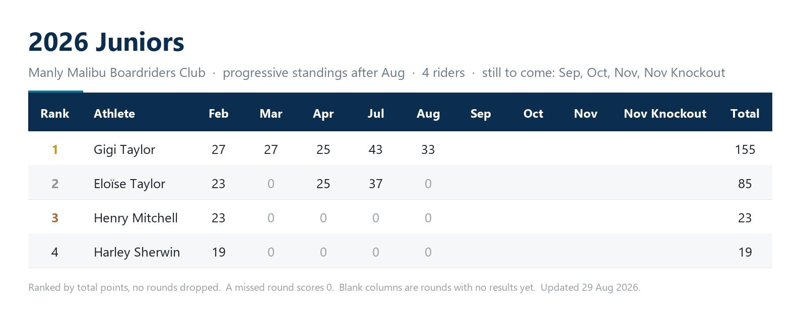Click the Feb column header
This screenshot has width=800, height=330.
(x=219, y=114)
